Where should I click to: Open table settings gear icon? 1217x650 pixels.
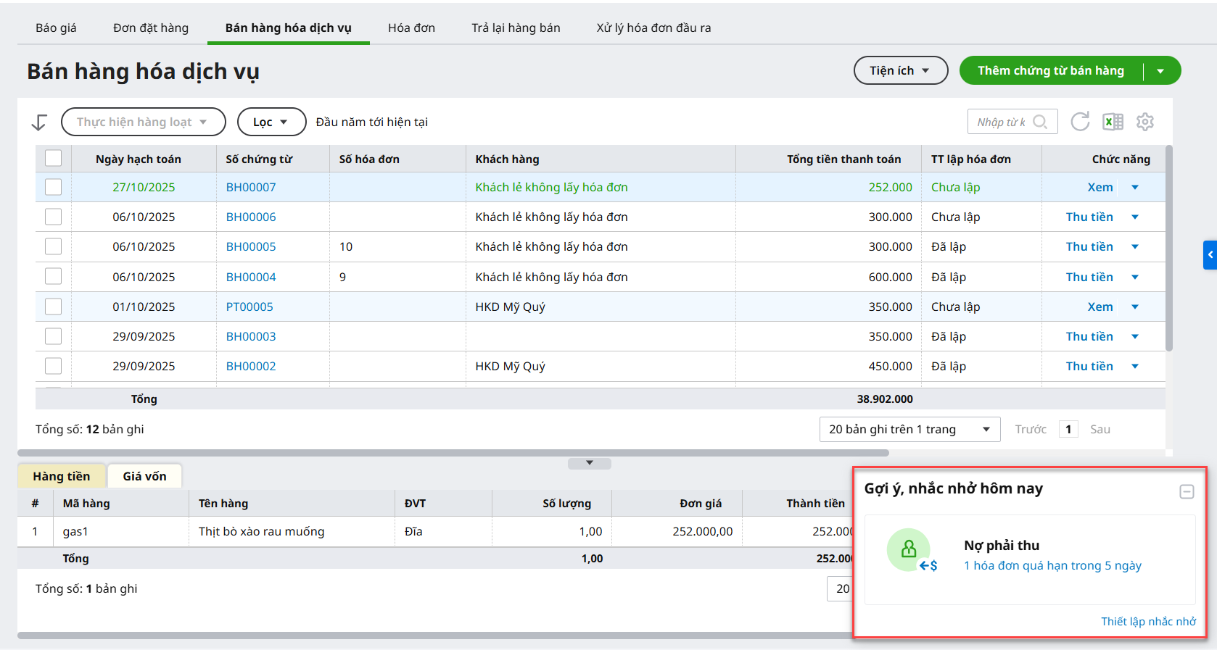click(1145, 122)
